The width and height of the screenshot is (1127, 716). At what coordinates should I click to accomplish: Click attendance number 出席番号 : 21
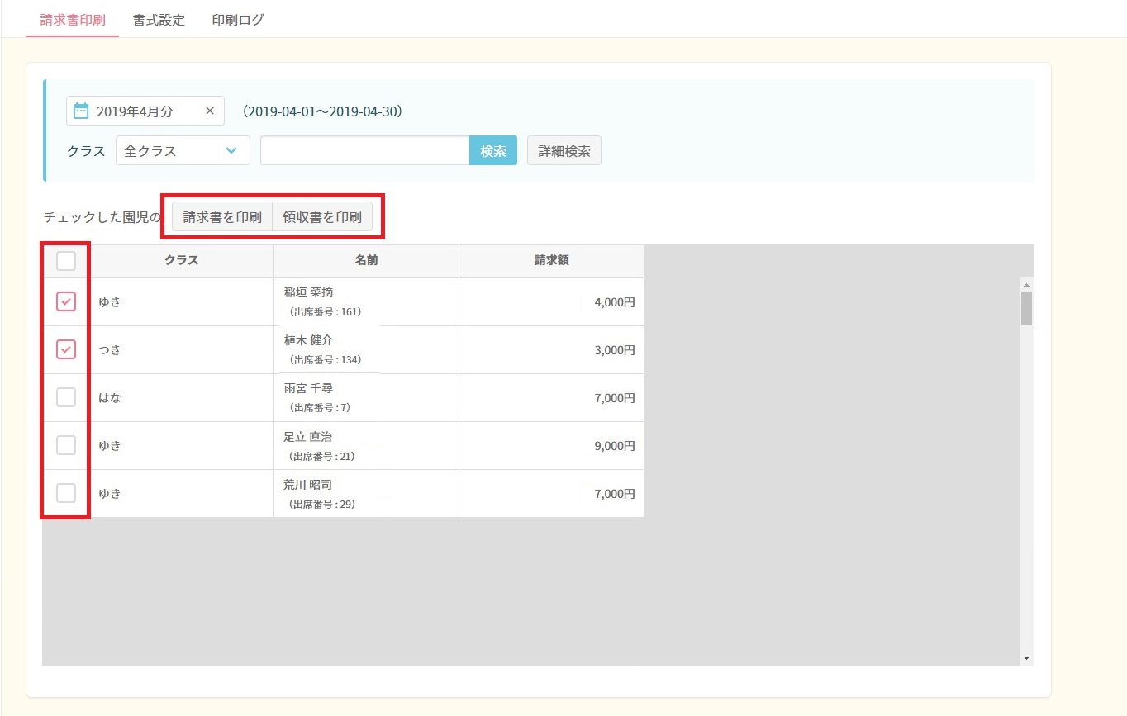[323, 456]
